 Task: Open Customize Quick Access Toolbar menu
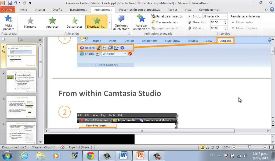pos(30,3)
